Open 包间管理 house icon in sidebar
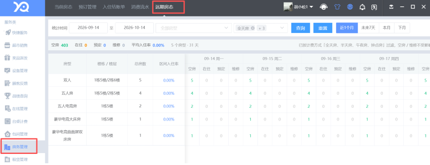 pos(8,134)
